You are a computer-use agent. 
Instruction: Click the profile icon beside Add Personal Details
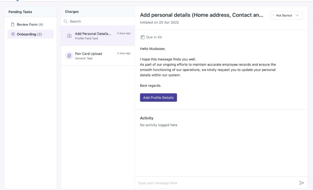tap(69, 36)
